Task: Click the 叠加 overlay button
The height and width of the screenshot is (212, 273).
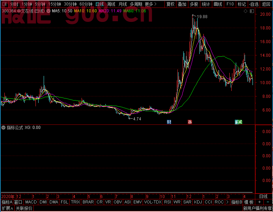Action: click(182, 4)
